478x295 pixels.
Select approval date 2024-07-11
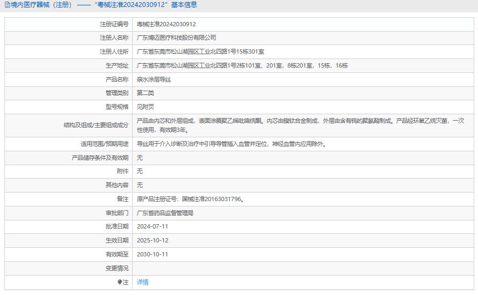pos(153,226)
